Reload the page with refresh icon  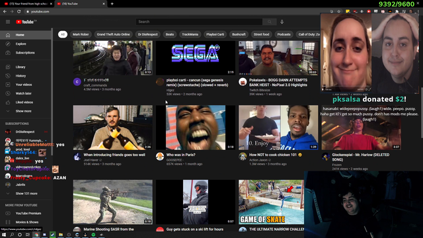(x=19, y=12)
